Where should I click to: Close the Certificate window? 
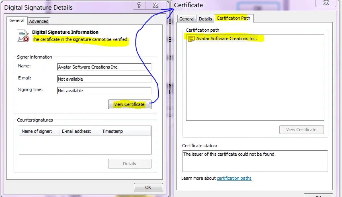326,3
